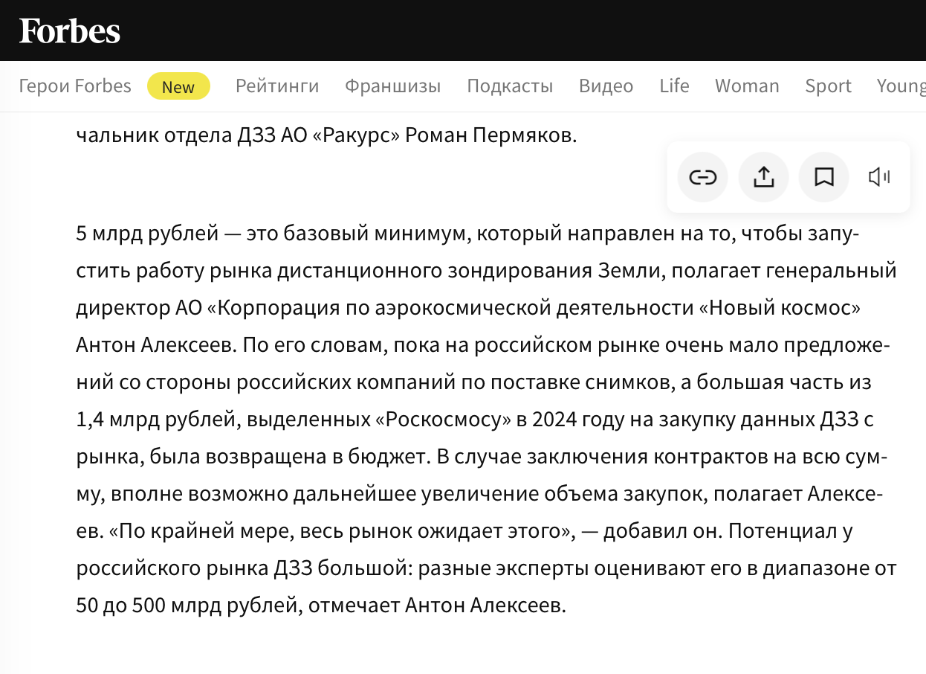The width and height of the screenshot is (926, 674).
Task: Select the Видео menu item
Action: 606,86
